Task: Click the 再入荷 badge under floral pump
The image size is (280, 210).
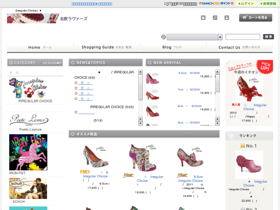Action: (85, 172)
